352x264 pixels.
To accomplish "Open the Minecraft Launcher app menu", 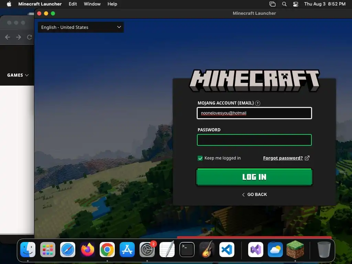I will 40,4.
